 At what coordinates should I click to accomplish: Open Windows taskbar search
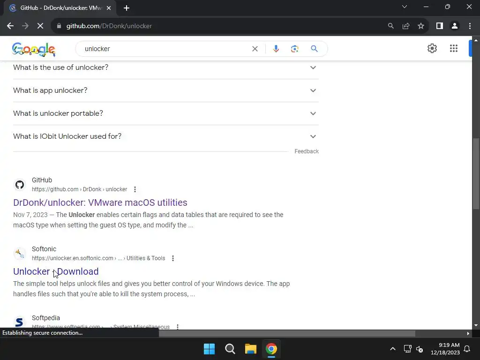coord(230,349)
